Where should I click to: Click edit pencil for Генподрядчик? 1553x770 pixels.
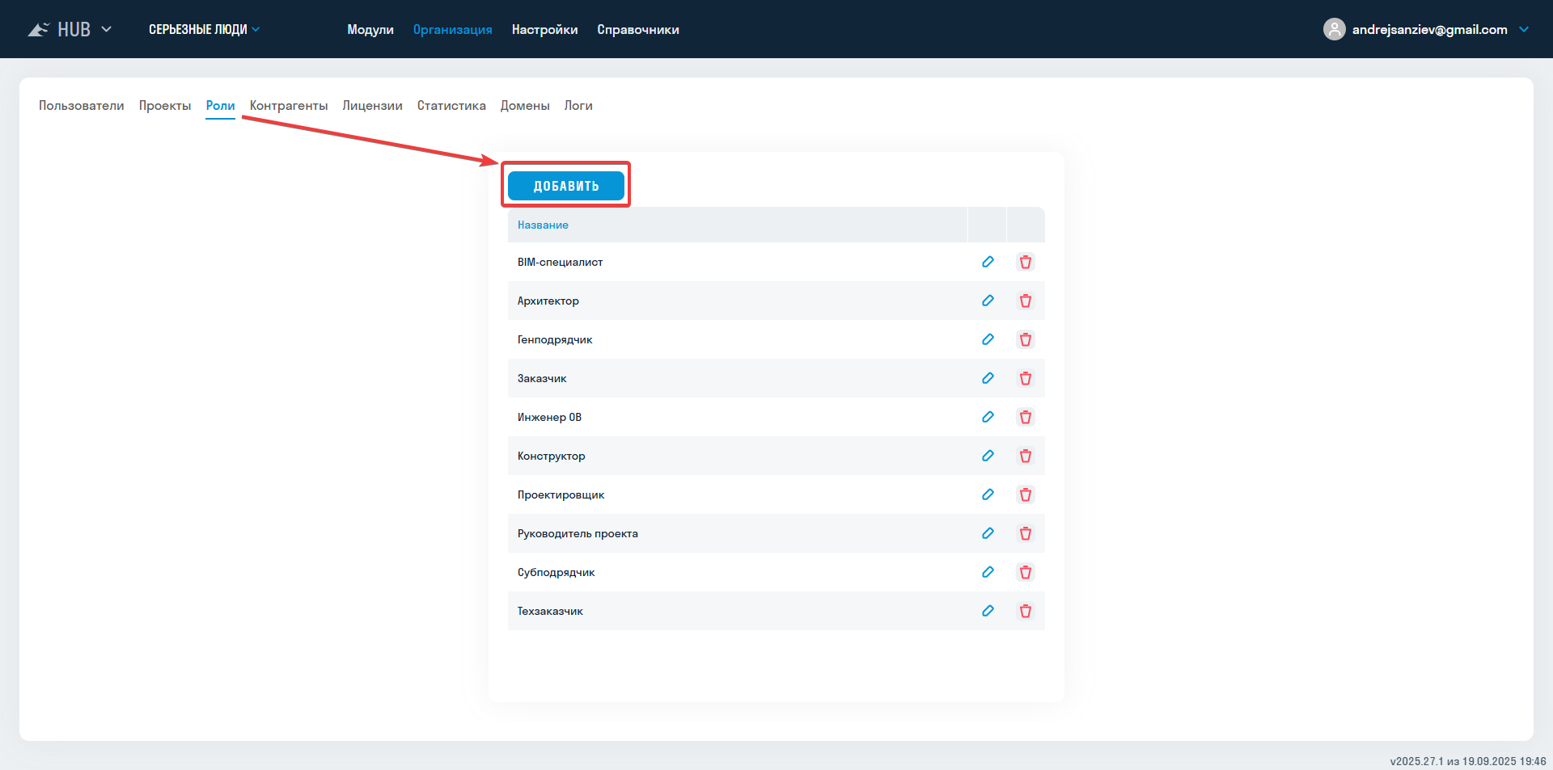click(x=988, y=339)
